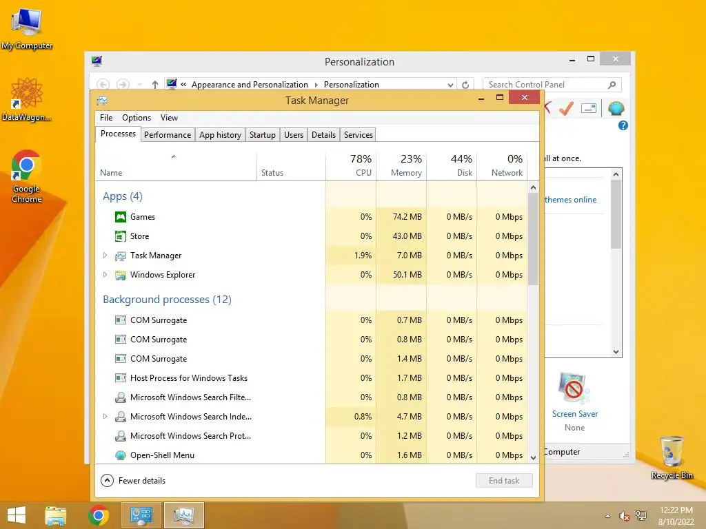Viewport: 706px width, 529px height.
Task: Open the View menu
Action: tap(169, 118)
